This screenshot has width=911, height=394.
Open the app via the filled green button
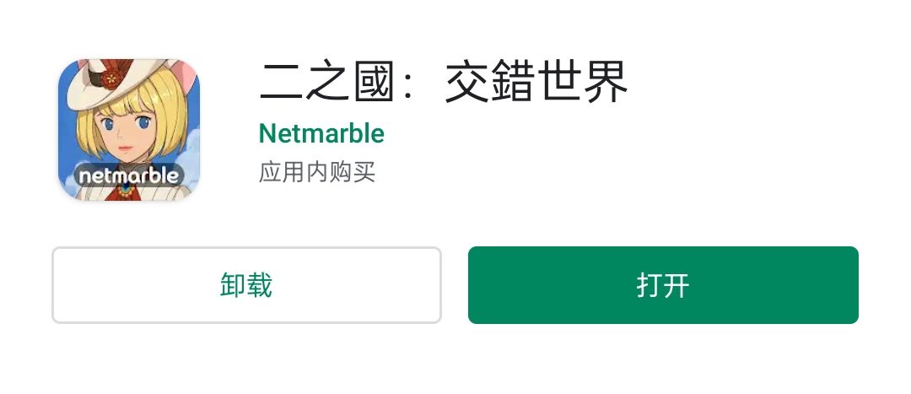(x=663, y=285)
